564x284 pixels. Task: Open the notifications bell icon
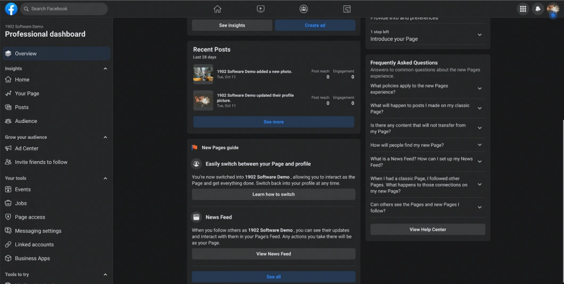(538, 9)
